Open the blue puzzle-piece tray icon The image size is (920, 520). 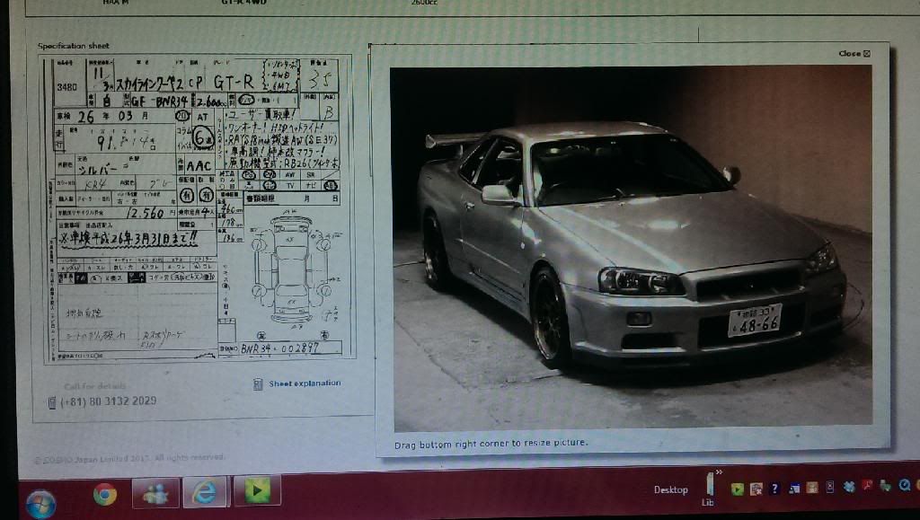click(x=848, y=487)
